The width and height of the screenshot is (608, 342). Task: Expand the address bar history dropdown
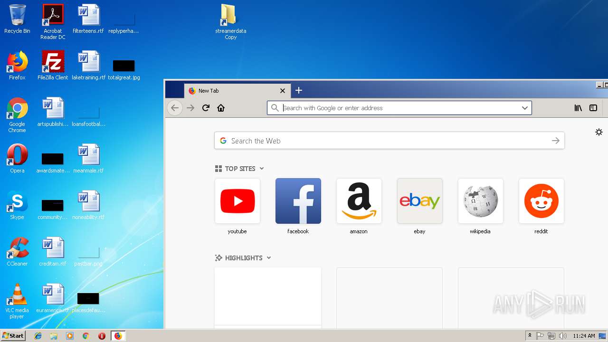[525, 108]
